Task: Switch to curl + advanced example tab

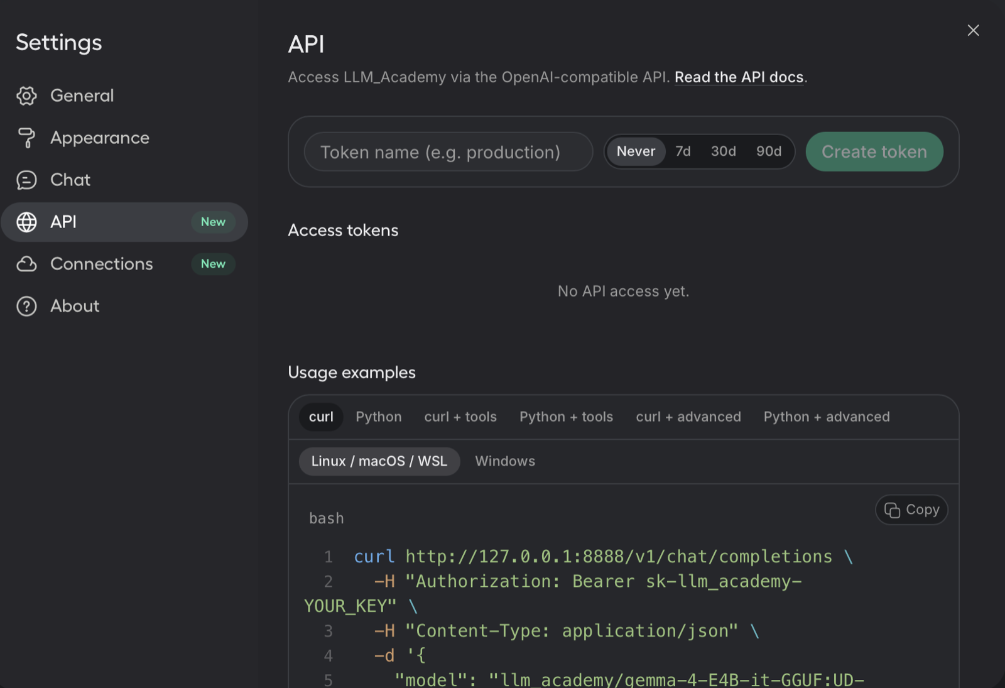Action: [688, 417]
